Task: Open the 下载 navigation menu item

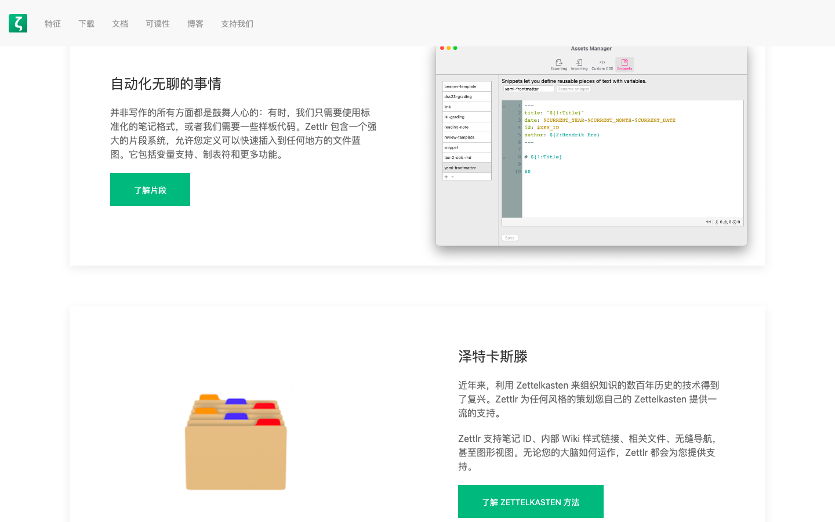Action: tap(86, 24)
